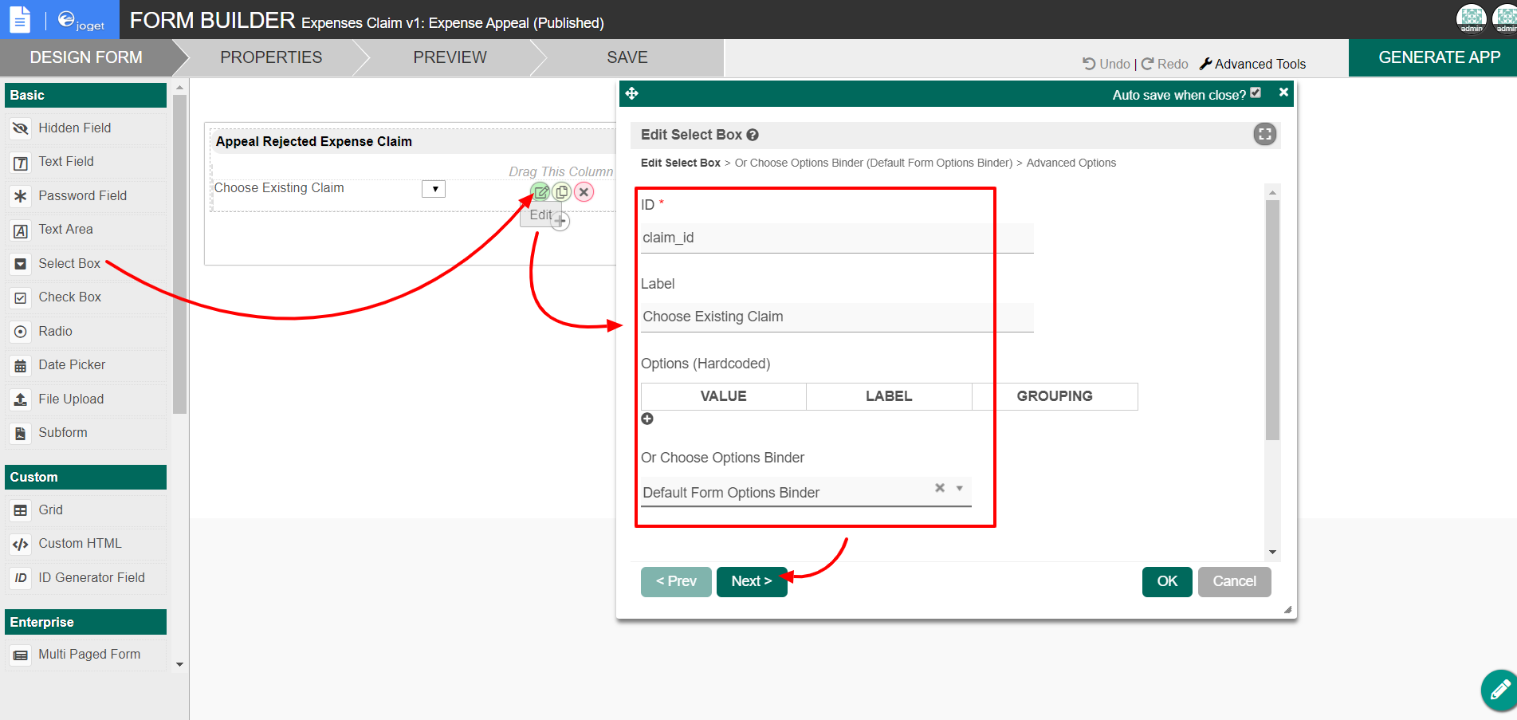This screenshot has height=720, width=1517.
Task: Click the add option plus icon
Action: pos(647,419)
